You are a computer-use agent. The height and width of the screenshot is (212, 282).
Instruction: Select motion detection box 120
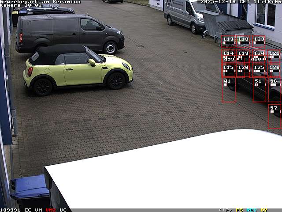click(243, 70)
